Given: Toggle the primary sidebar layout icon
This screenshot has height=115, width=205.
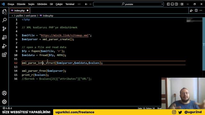Looking at the screenshot, I should coord(168,4).
